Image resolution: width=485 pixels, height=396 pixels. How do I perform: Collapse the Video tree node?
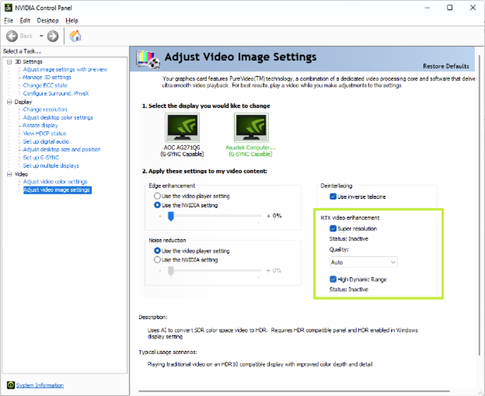tap(9, 174)
